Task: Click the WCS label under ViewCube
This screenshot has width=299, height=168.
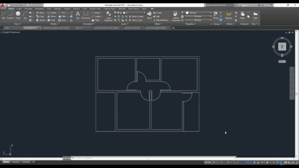Action: point(282,62)
